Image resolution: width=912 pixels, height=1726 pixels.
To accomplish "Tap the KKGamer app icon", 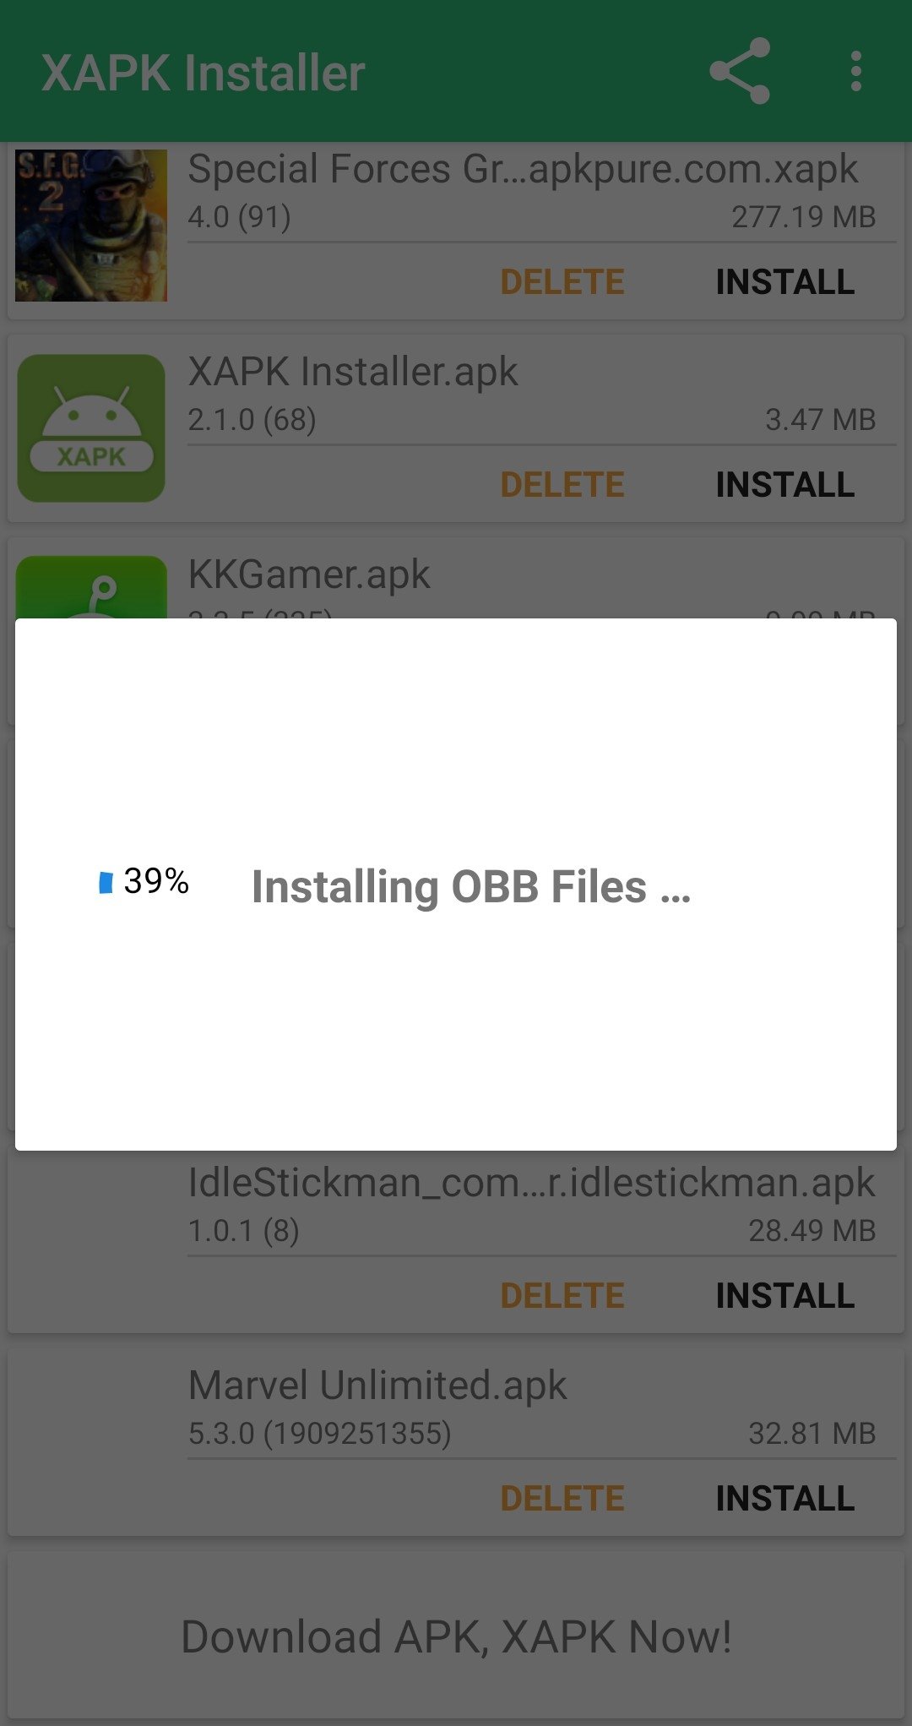I will (91, 587).
